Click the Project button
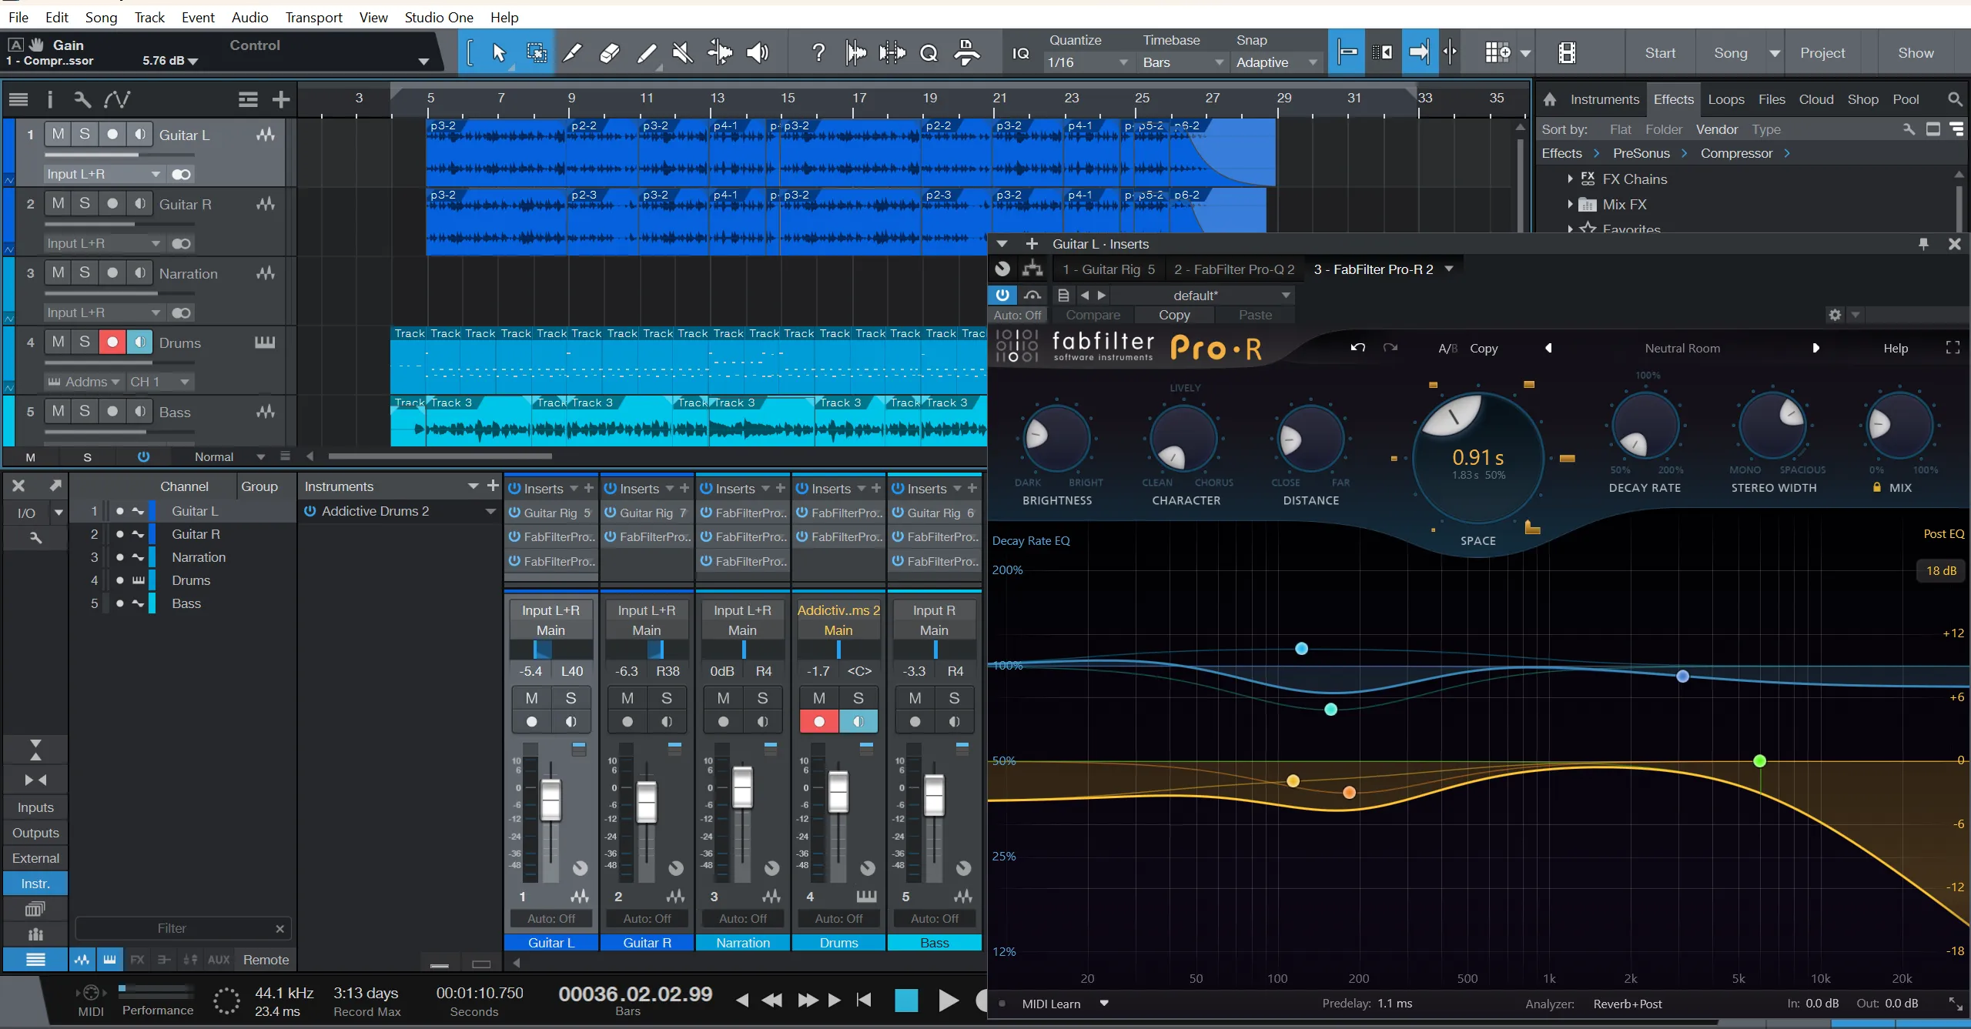 (1822, 52)
